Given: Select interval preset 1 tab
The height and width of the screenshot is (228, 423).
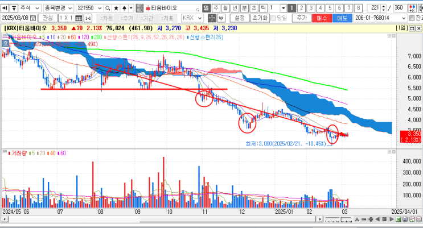Looking at the screenshot, I should [x=291, y=8].
